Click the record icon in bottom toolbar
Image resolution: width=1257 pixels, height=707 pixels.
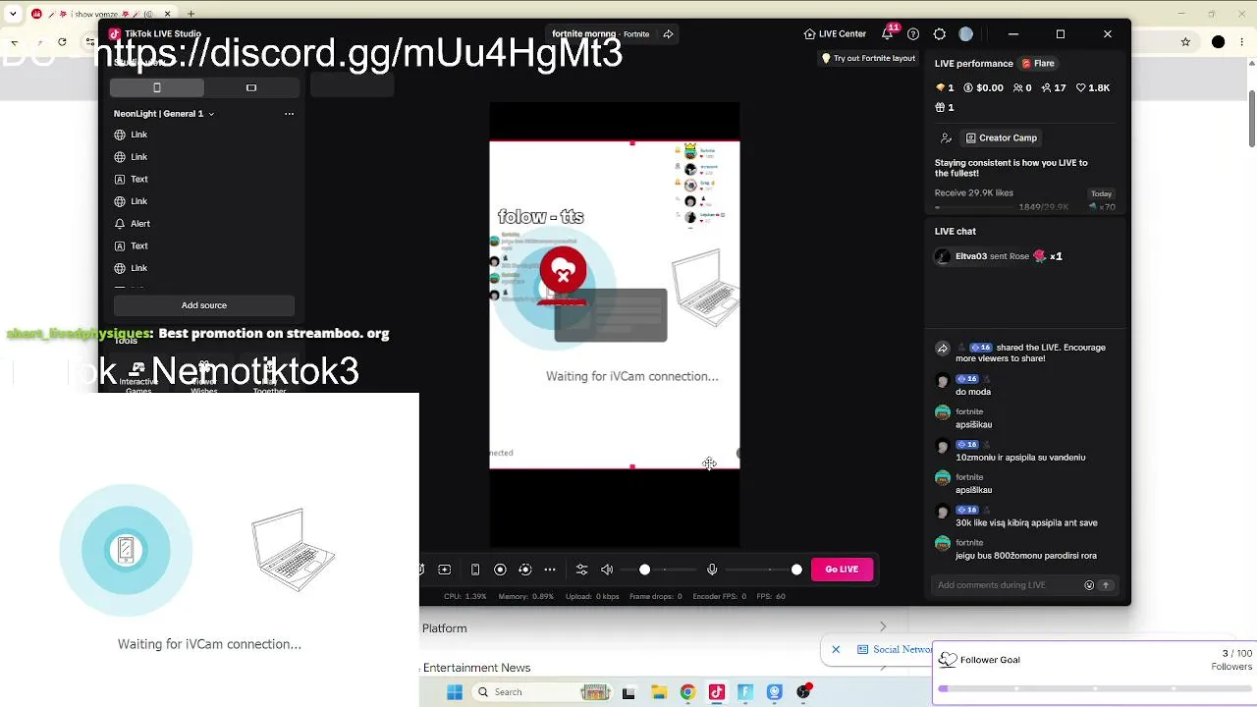coord(500,570)
